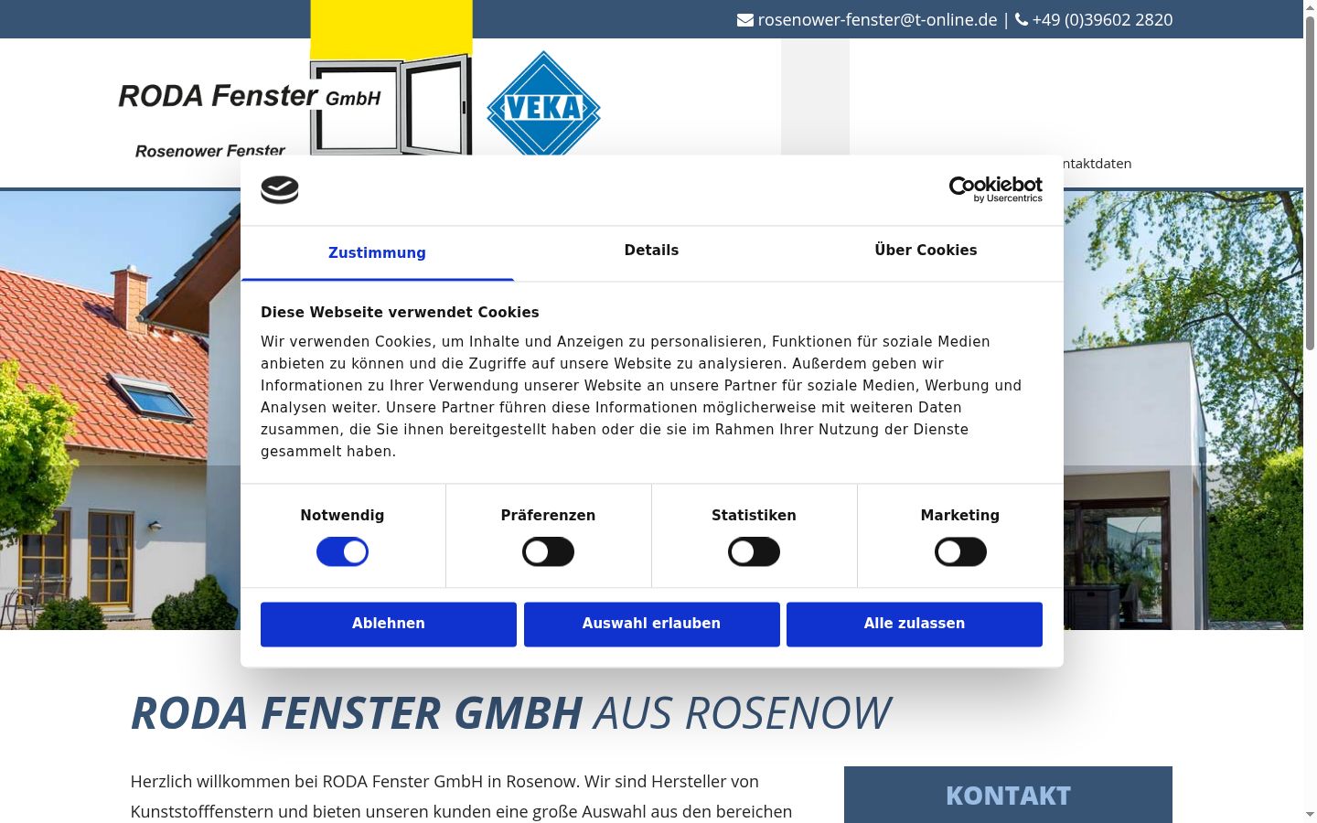Click the Auswahl erlauben button
Screen dimensions: 1317x823
(x=651, y=624)
